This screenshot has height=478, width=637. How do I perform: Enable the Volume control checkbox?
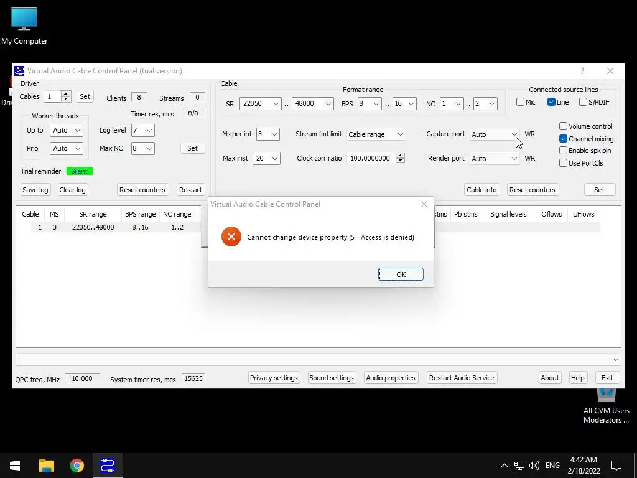(x=563, y=126)
